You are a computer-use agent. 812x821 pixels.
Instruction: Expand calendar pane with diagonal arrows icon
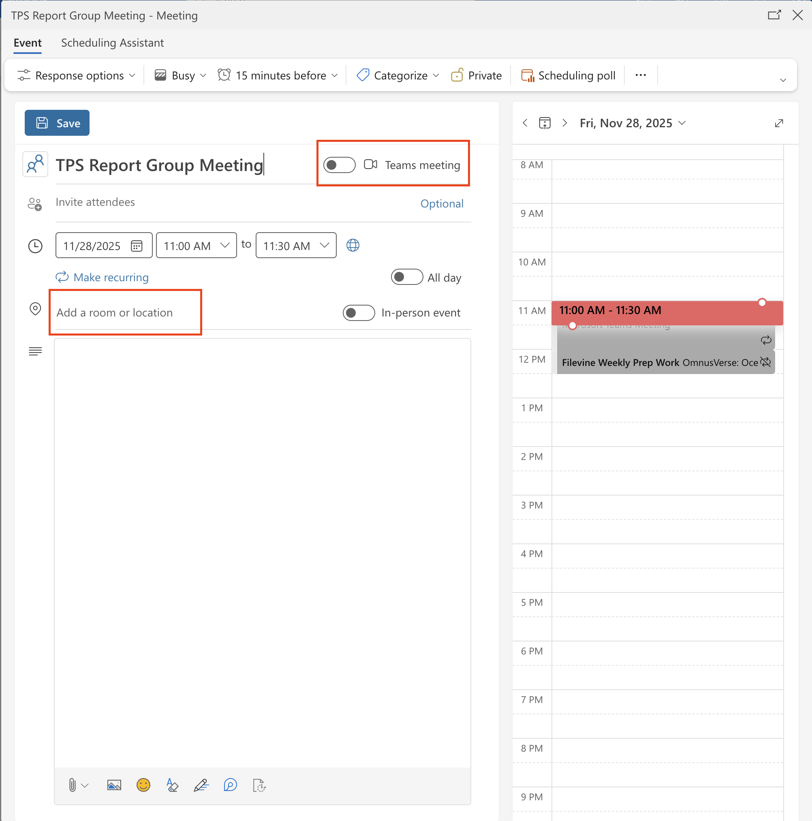point(778,123)
